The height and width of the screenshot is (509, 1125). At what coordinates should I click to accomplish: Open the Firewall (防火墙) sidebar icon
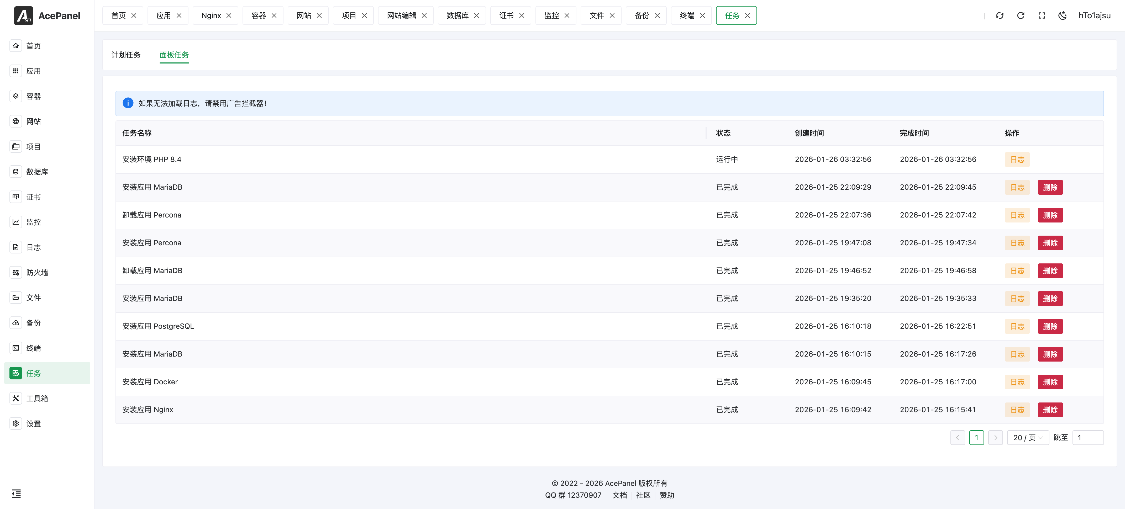point(16,272)
